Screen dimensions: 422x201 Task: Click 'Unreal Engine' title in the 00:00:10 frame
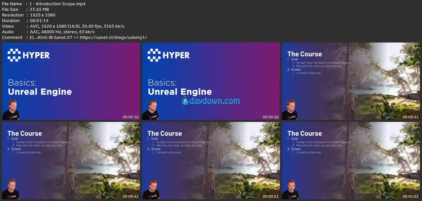click(40, 92)
